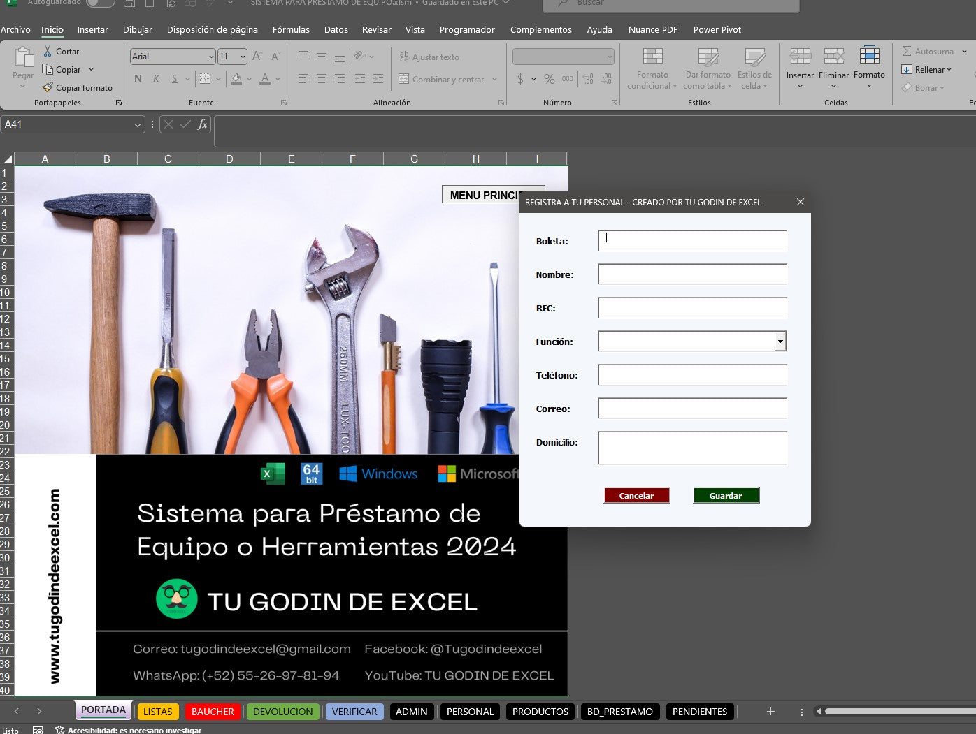Increase decimal places icon

tap(588, 79)
